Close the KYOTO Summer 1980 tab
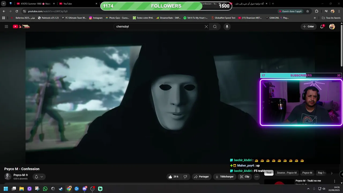This screenshot has width=343, height=193. [54, 4]
